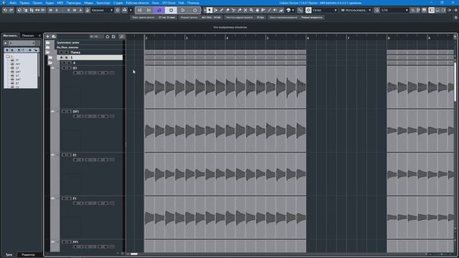
Task: Toggle the iterative quantize Q button
Action: (x=377, y=10)
